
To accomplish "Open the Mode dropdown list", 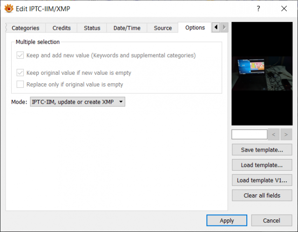I will [78, 102].
